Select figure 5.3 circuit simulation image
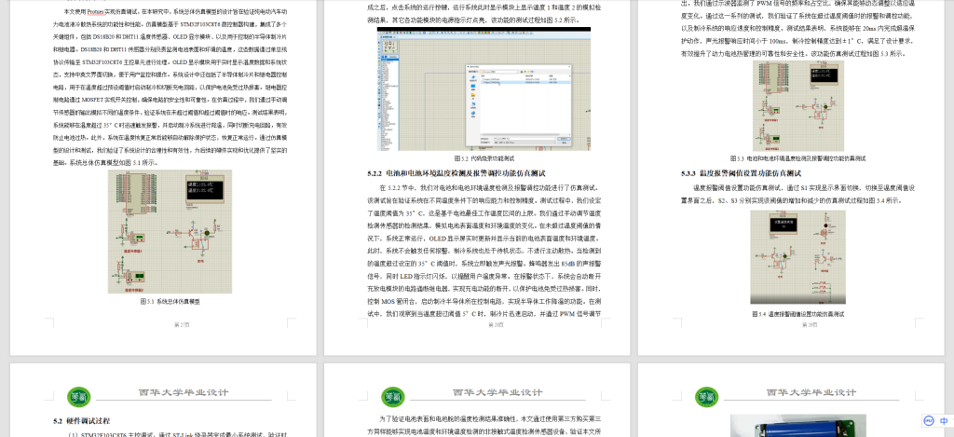Viewport: 954px width, 437px height. tap(797, 106)
